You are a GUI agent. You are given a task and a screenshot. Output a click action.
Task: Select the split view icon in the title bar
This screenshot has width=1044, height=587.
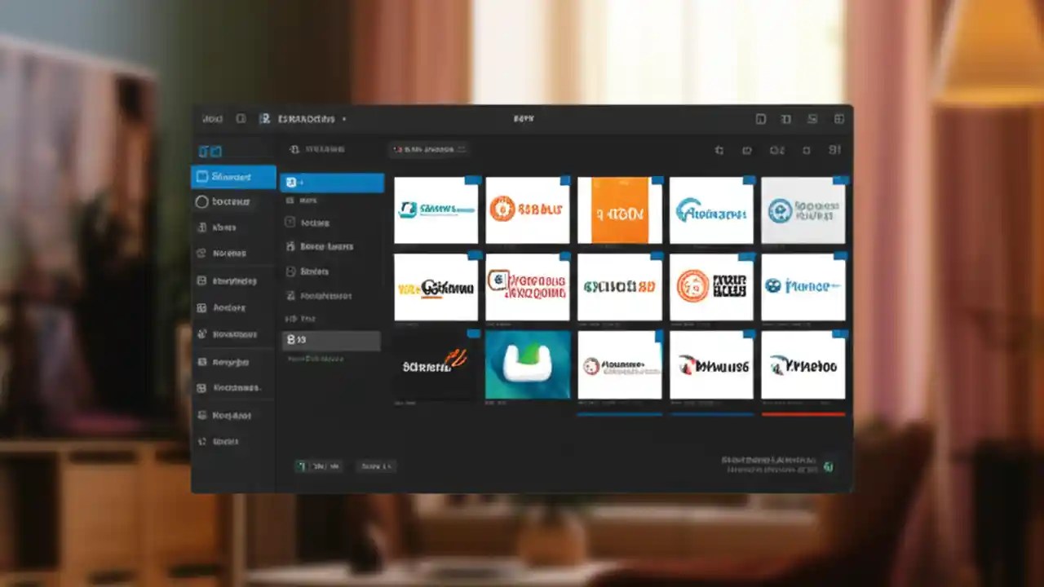(x=786, y=118)
